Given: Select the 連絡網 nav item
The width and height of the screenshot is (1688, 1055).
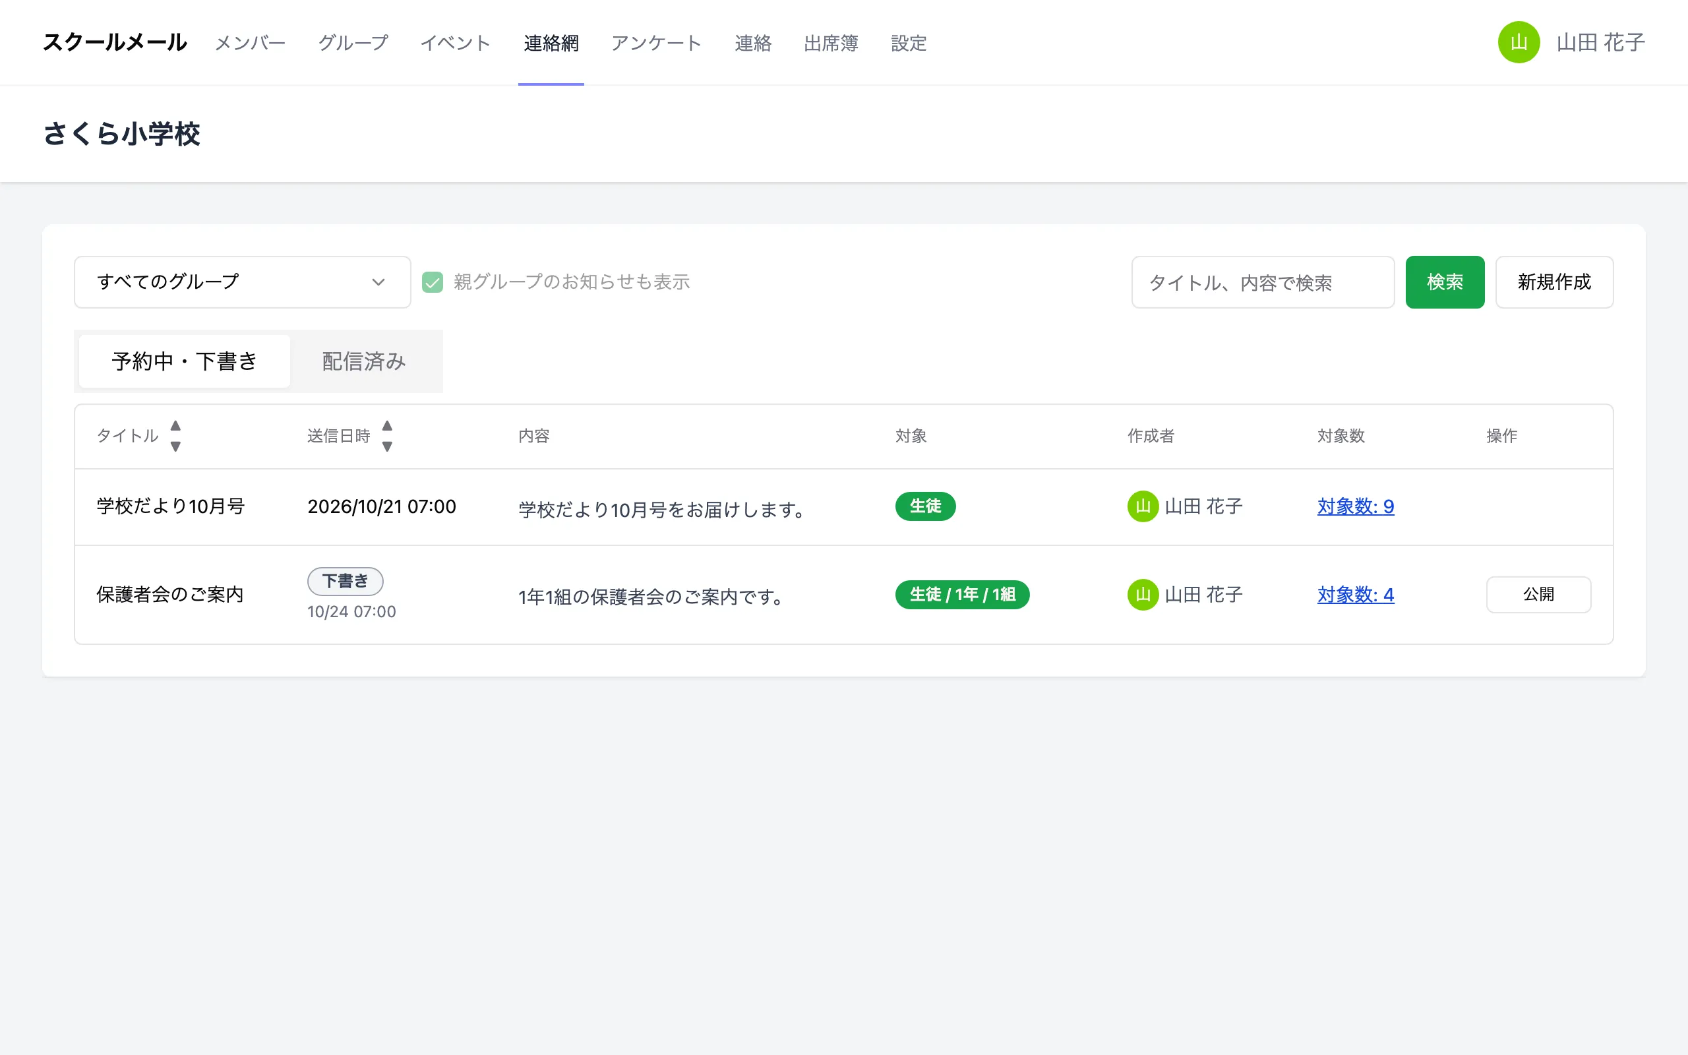Looking at the screenshot, I should (x=551, y=44).
